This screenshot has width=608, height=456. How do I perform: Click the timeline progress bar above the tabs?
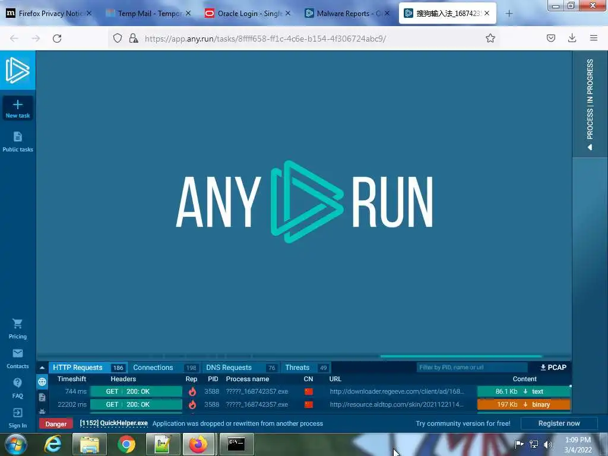click(304, 356)
